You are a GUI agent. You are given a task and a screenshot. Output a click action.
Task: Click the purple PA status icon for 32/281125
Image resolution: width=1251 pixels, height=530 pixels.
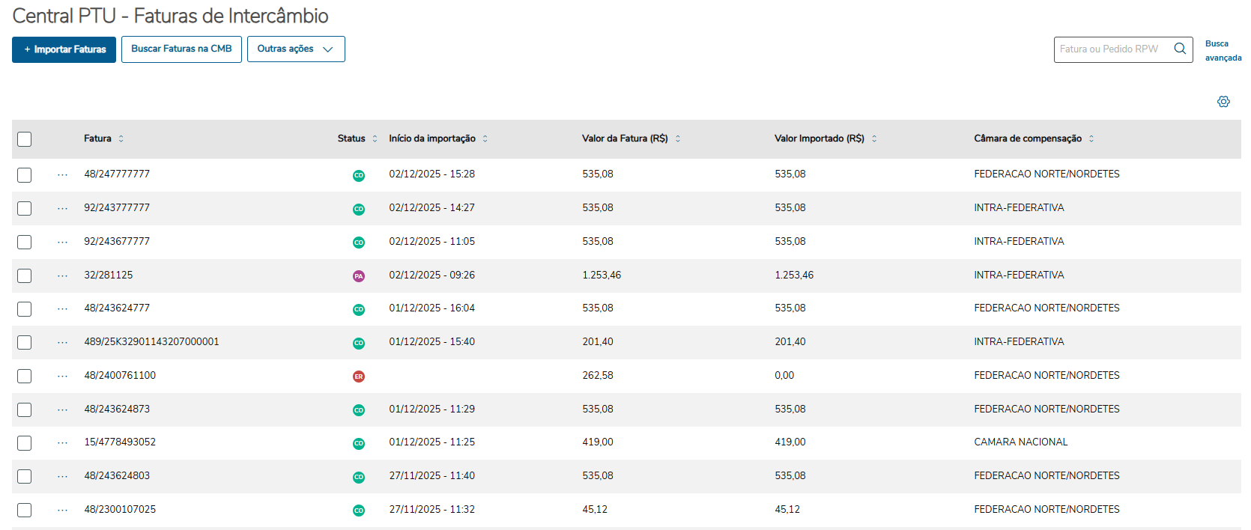(x=359, y=276)
